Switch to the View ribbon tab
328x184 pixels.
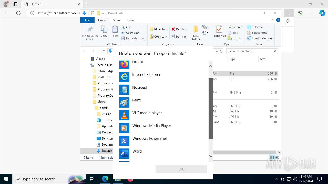[x=131, y=20]
